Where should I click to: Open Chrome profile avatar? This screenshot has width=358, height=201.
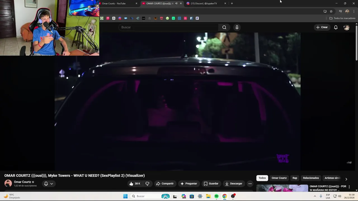pos(347,11)
